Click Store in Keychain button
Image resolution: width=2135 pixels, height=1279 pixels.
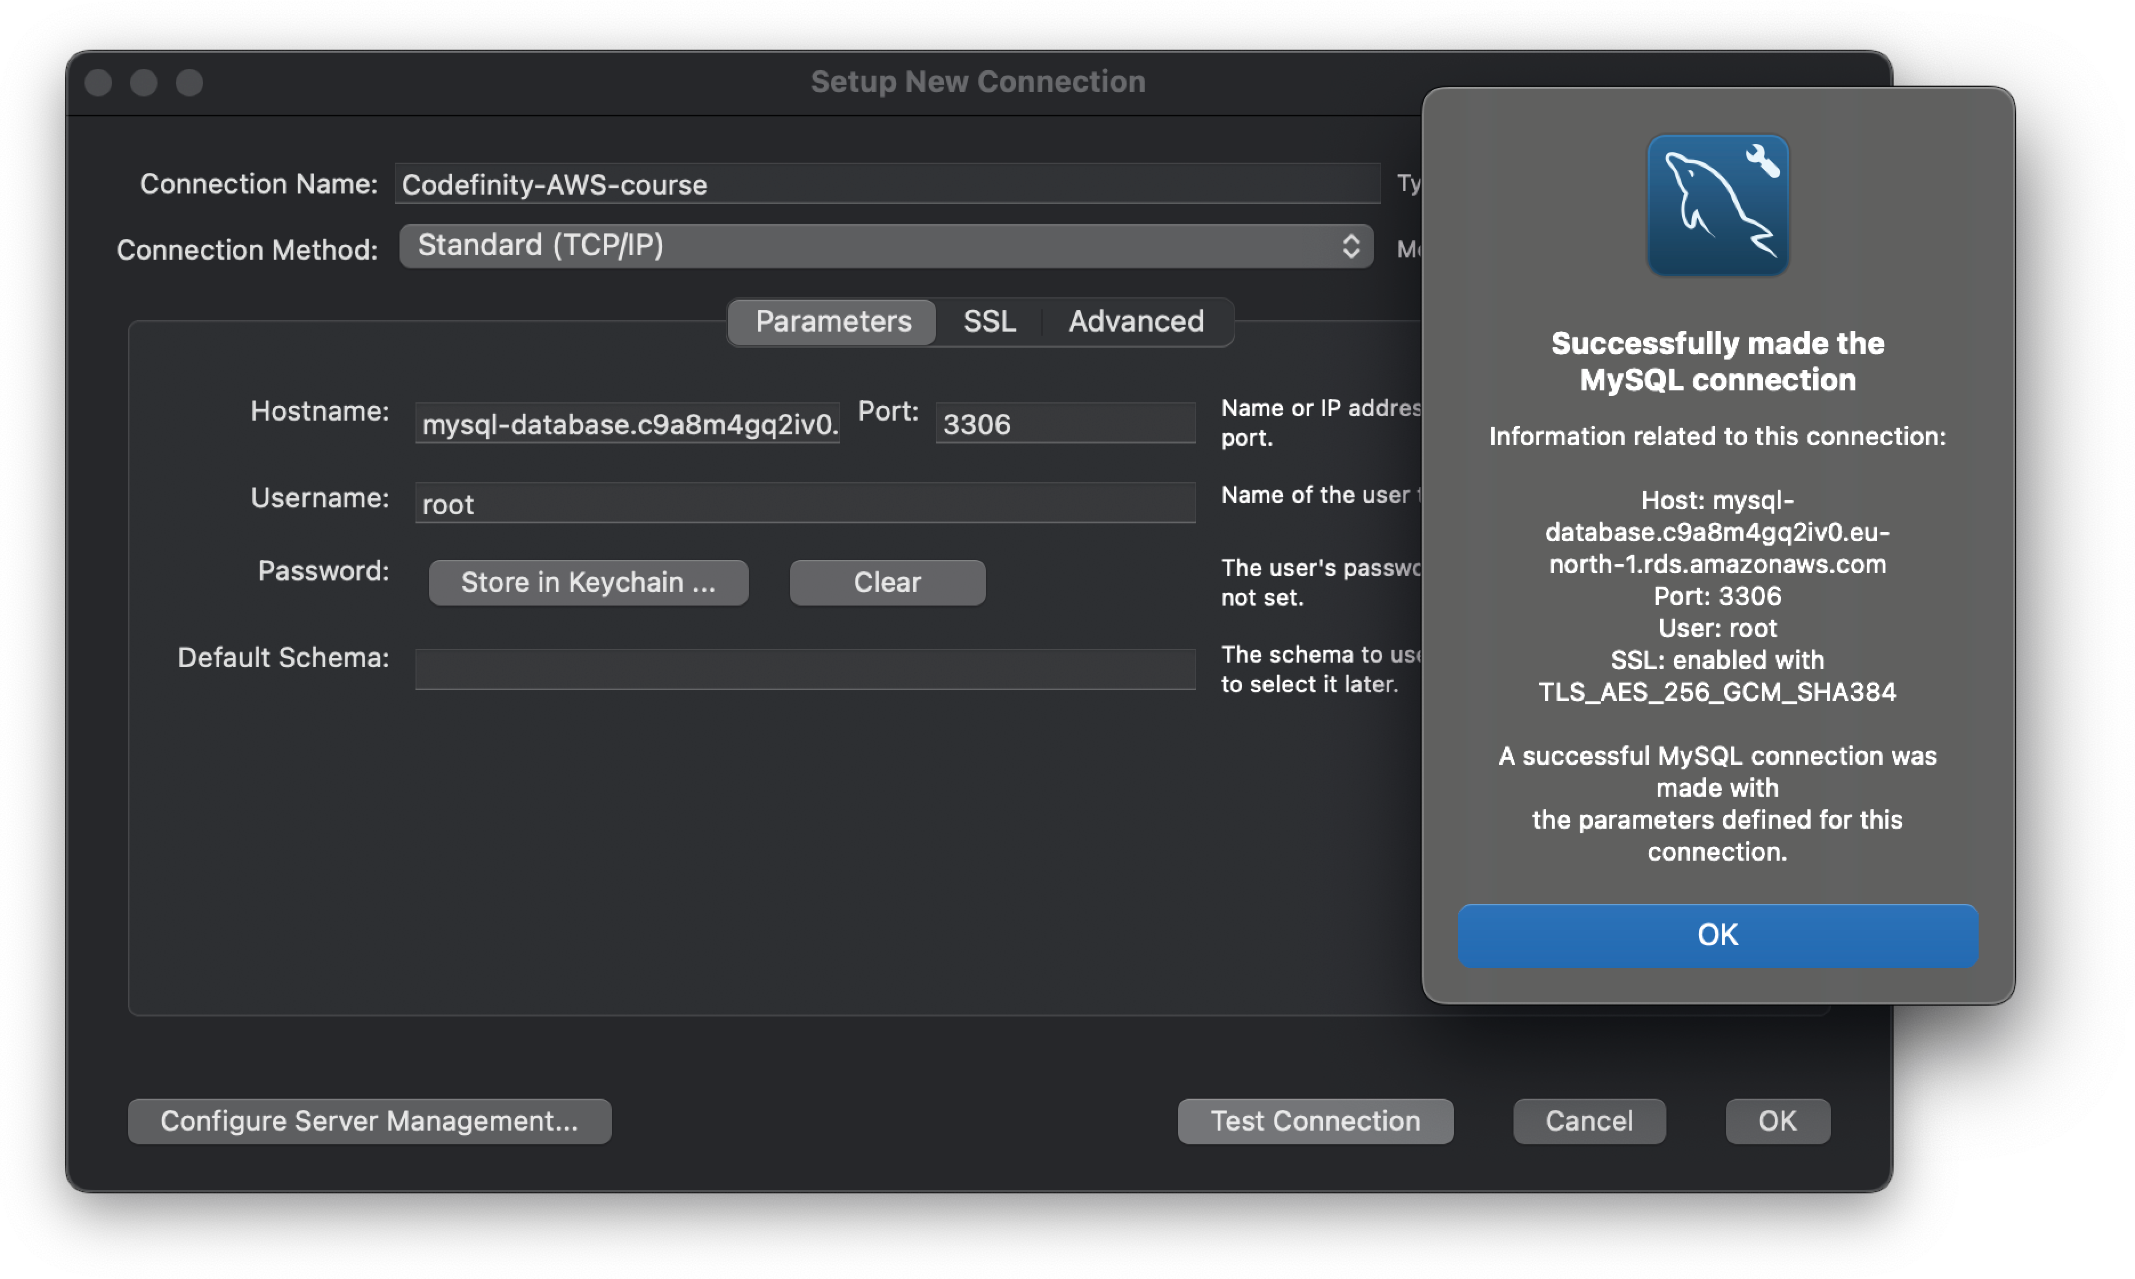588,583
